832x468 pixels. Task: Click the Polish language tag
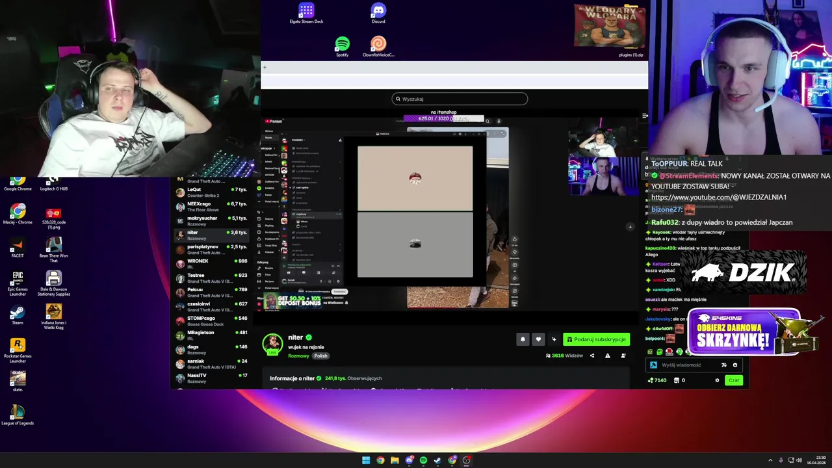320,356
